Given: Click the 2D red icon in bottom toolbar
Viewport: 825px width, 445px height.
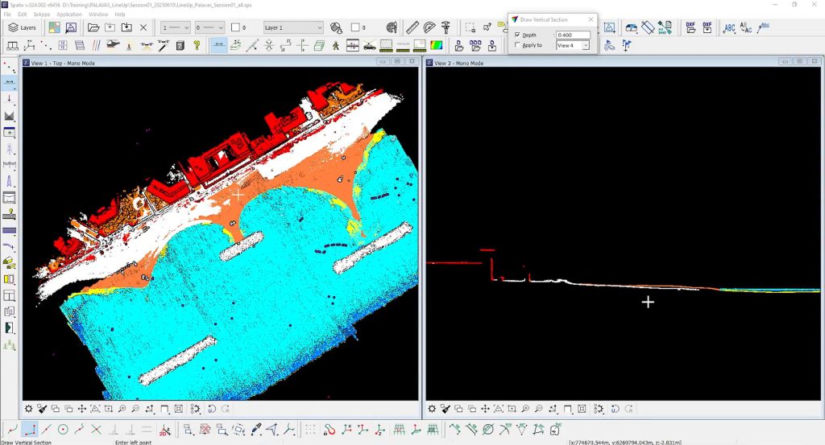Looking at the screenshot, I should pos(164,430).
